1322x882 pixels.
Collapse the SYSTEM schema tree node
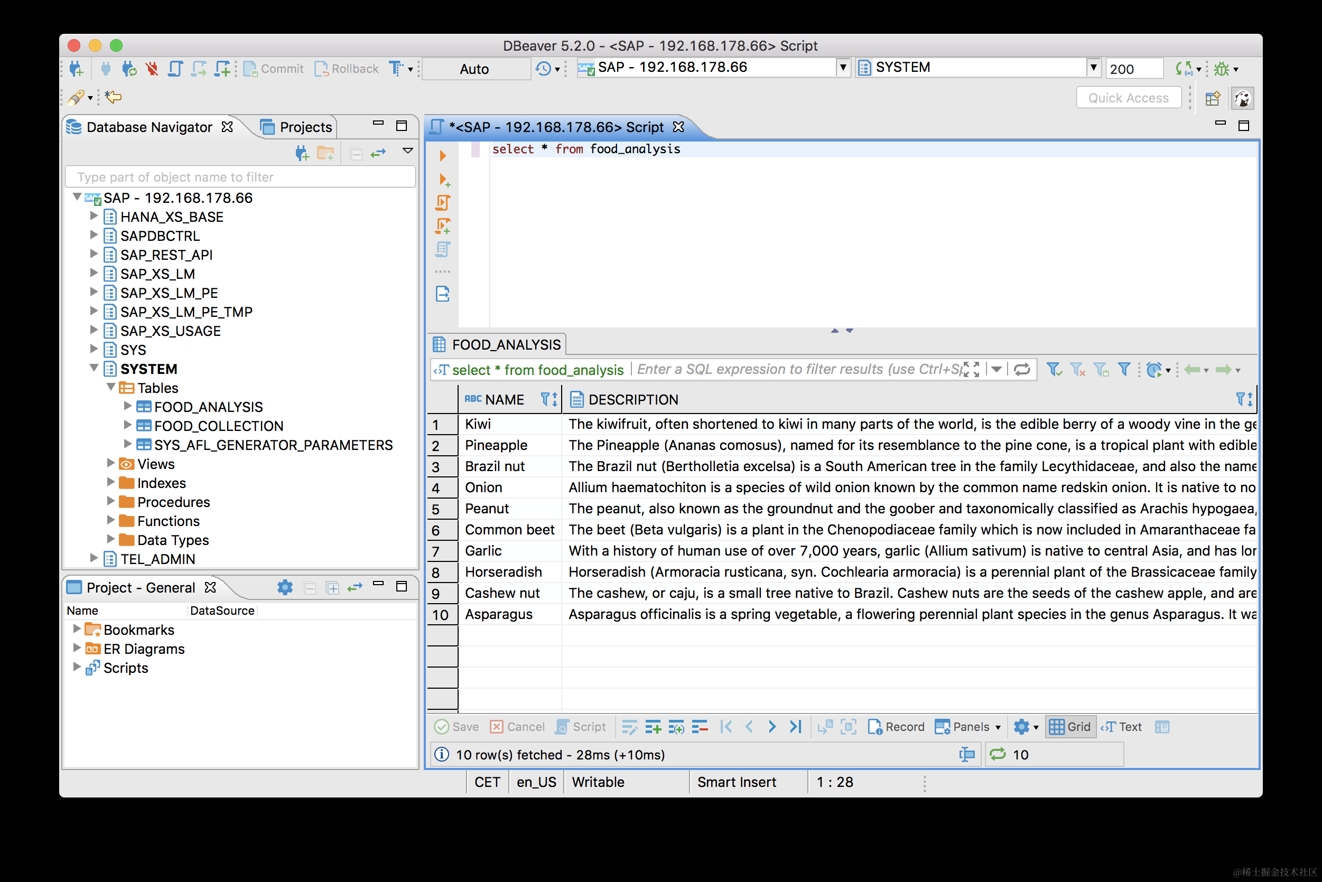pyautogui.click(x=94, y=369)
